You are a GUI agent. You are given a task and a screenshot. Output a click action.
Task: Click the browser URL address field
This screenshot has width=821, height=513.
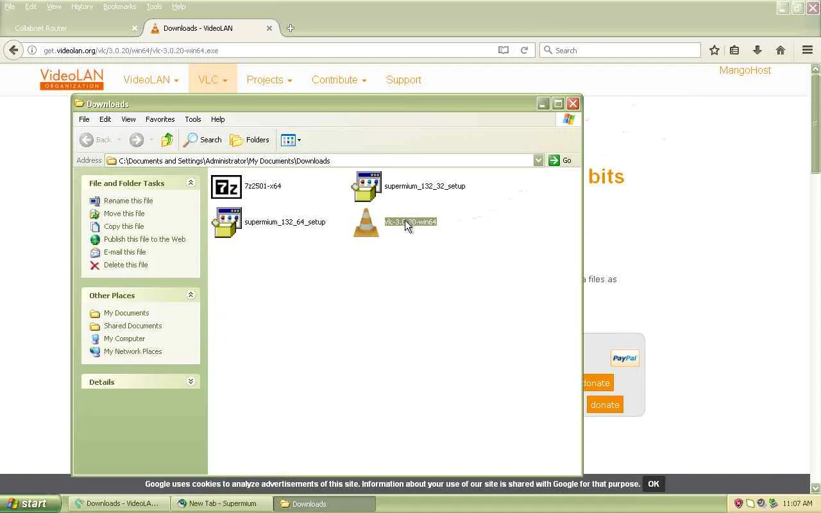tap(269, 50)
